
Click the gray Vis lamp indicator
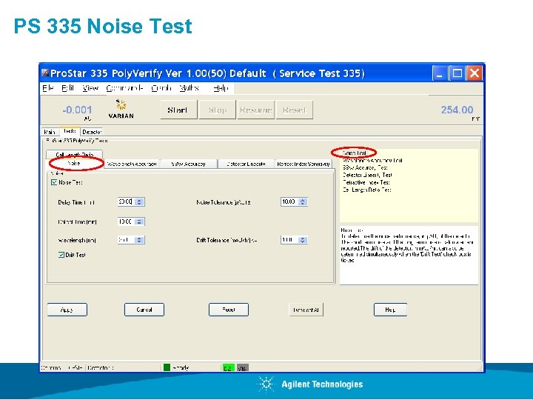(242, 368)
